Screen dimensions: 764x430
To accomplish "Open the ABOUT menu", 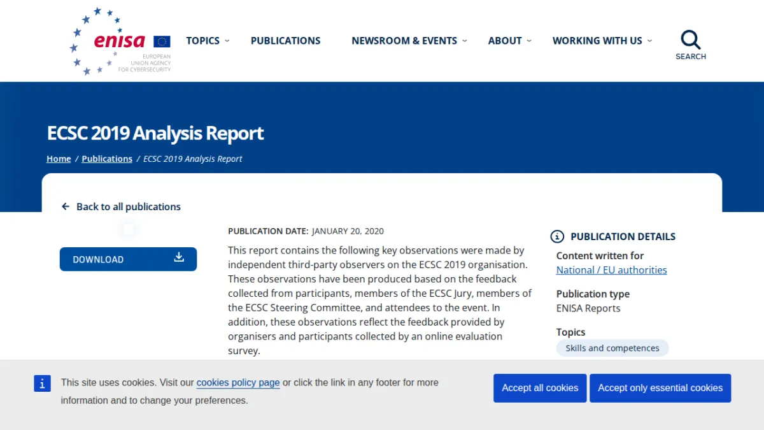I will [505, 41].
